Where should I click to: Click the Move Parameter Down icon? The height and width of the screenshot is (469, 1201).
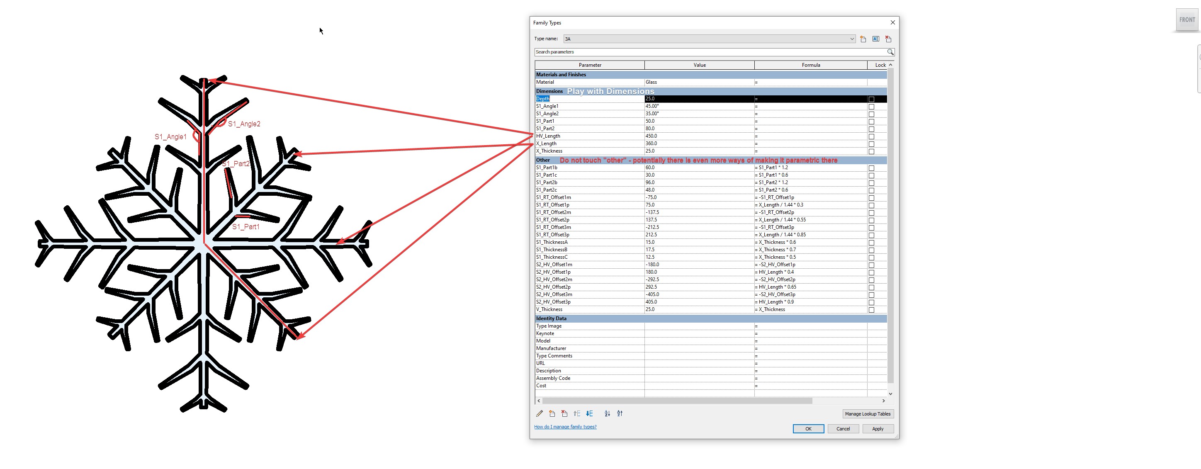click(x=589, y=413)
